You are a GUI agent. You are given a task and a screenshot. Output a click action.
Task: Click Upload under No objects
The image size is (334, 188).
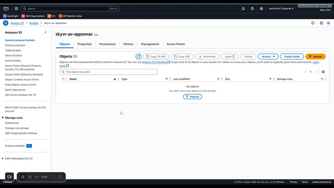(193, 97)
